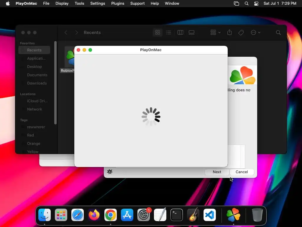Image resolution: width=302 pixels, height=227 pixels.
Task: Open Safari from the Dock
Action: point(78,215)
